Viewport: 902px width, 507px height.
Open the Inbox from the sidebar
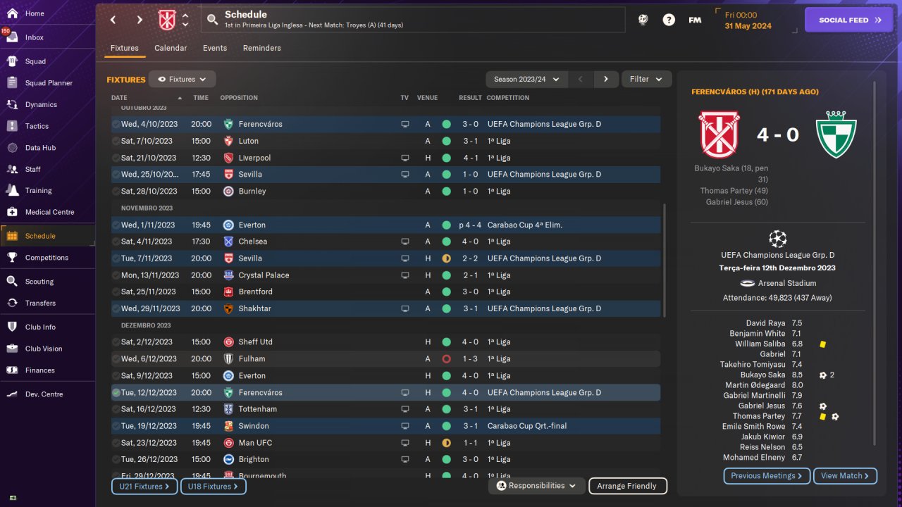[35, 37]
